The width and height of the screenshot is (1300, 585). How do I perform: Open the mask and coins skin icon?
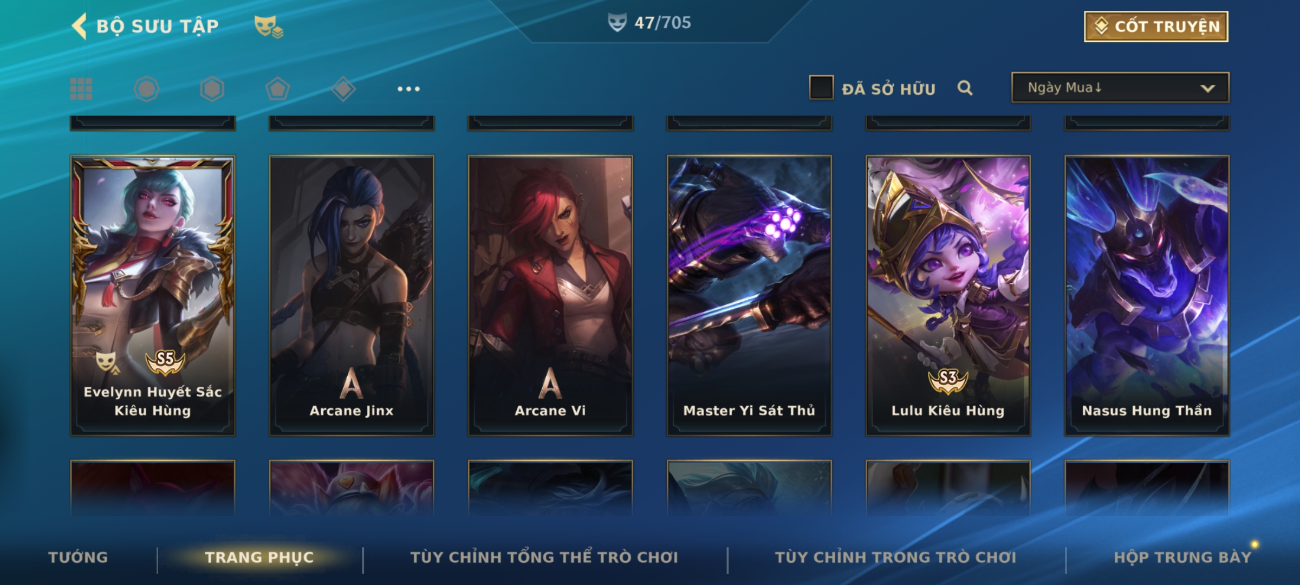coord(269,27)
